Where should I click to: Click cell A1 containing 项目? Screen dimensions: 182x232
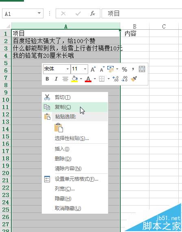(x=66, y=33)
